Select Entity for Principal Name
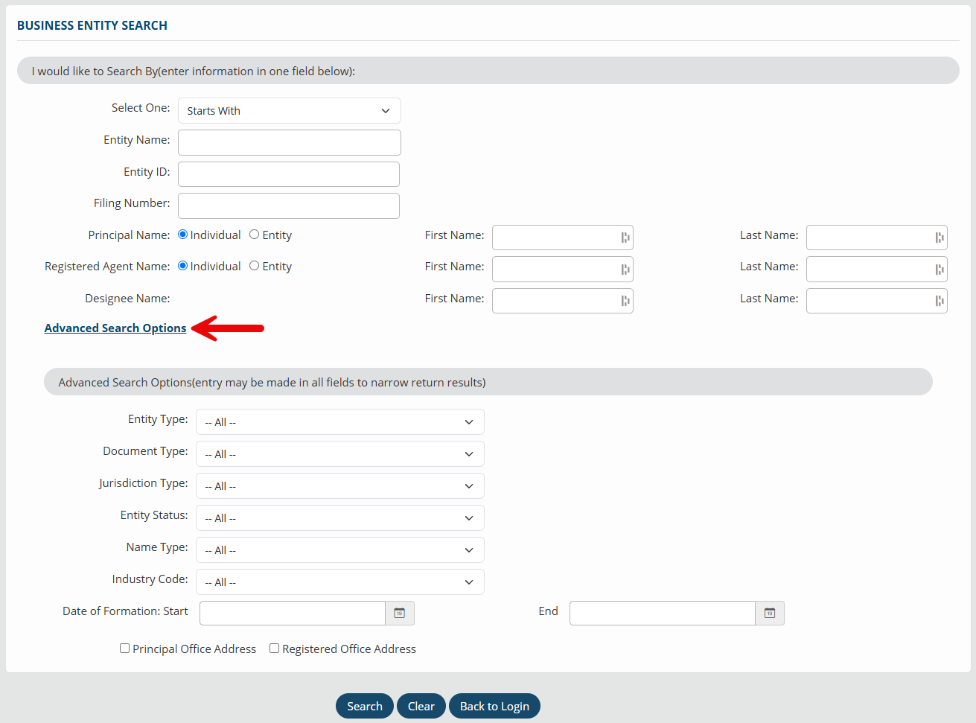This screenshot has width=976, height=723. [255, 235]
